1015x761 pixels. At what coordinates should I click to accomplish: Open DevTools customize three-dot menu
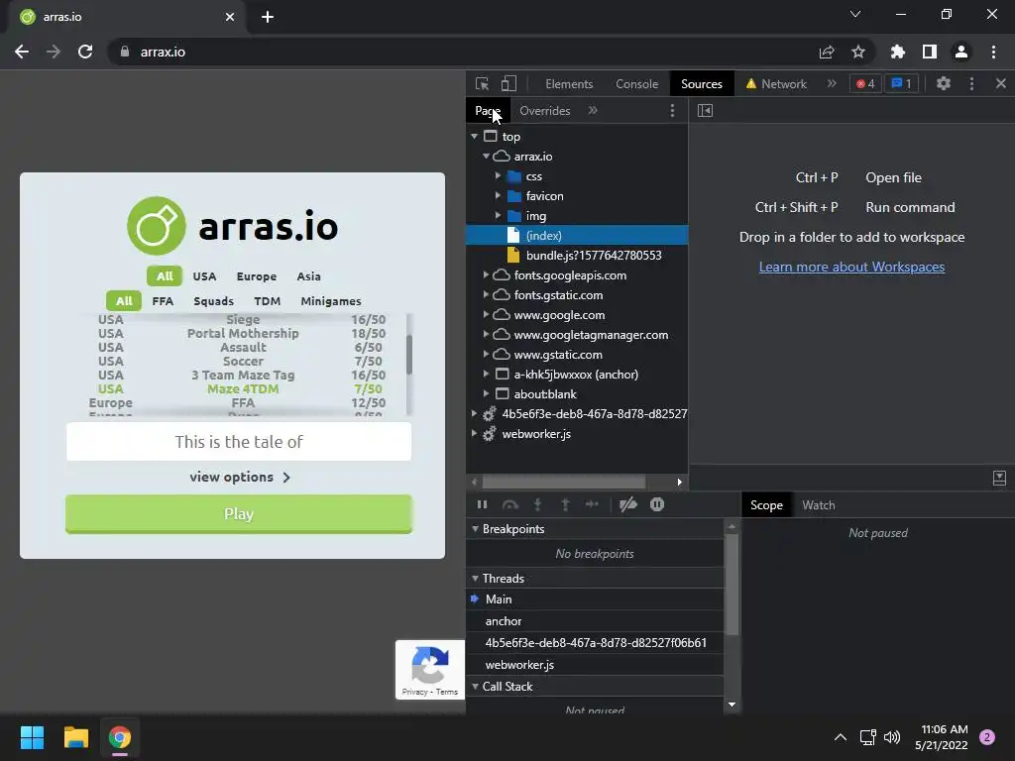(x=971, y=83)
